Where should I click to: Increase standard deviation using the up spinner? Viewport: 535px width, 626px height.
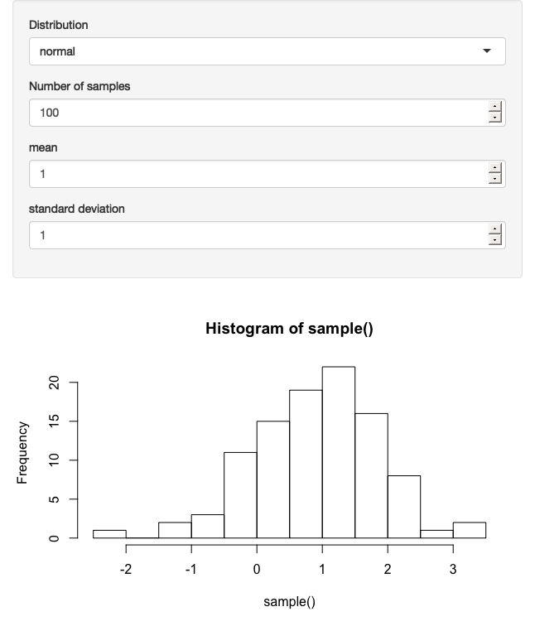click(495, 230)
